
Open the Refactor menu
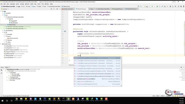[27, 4]
